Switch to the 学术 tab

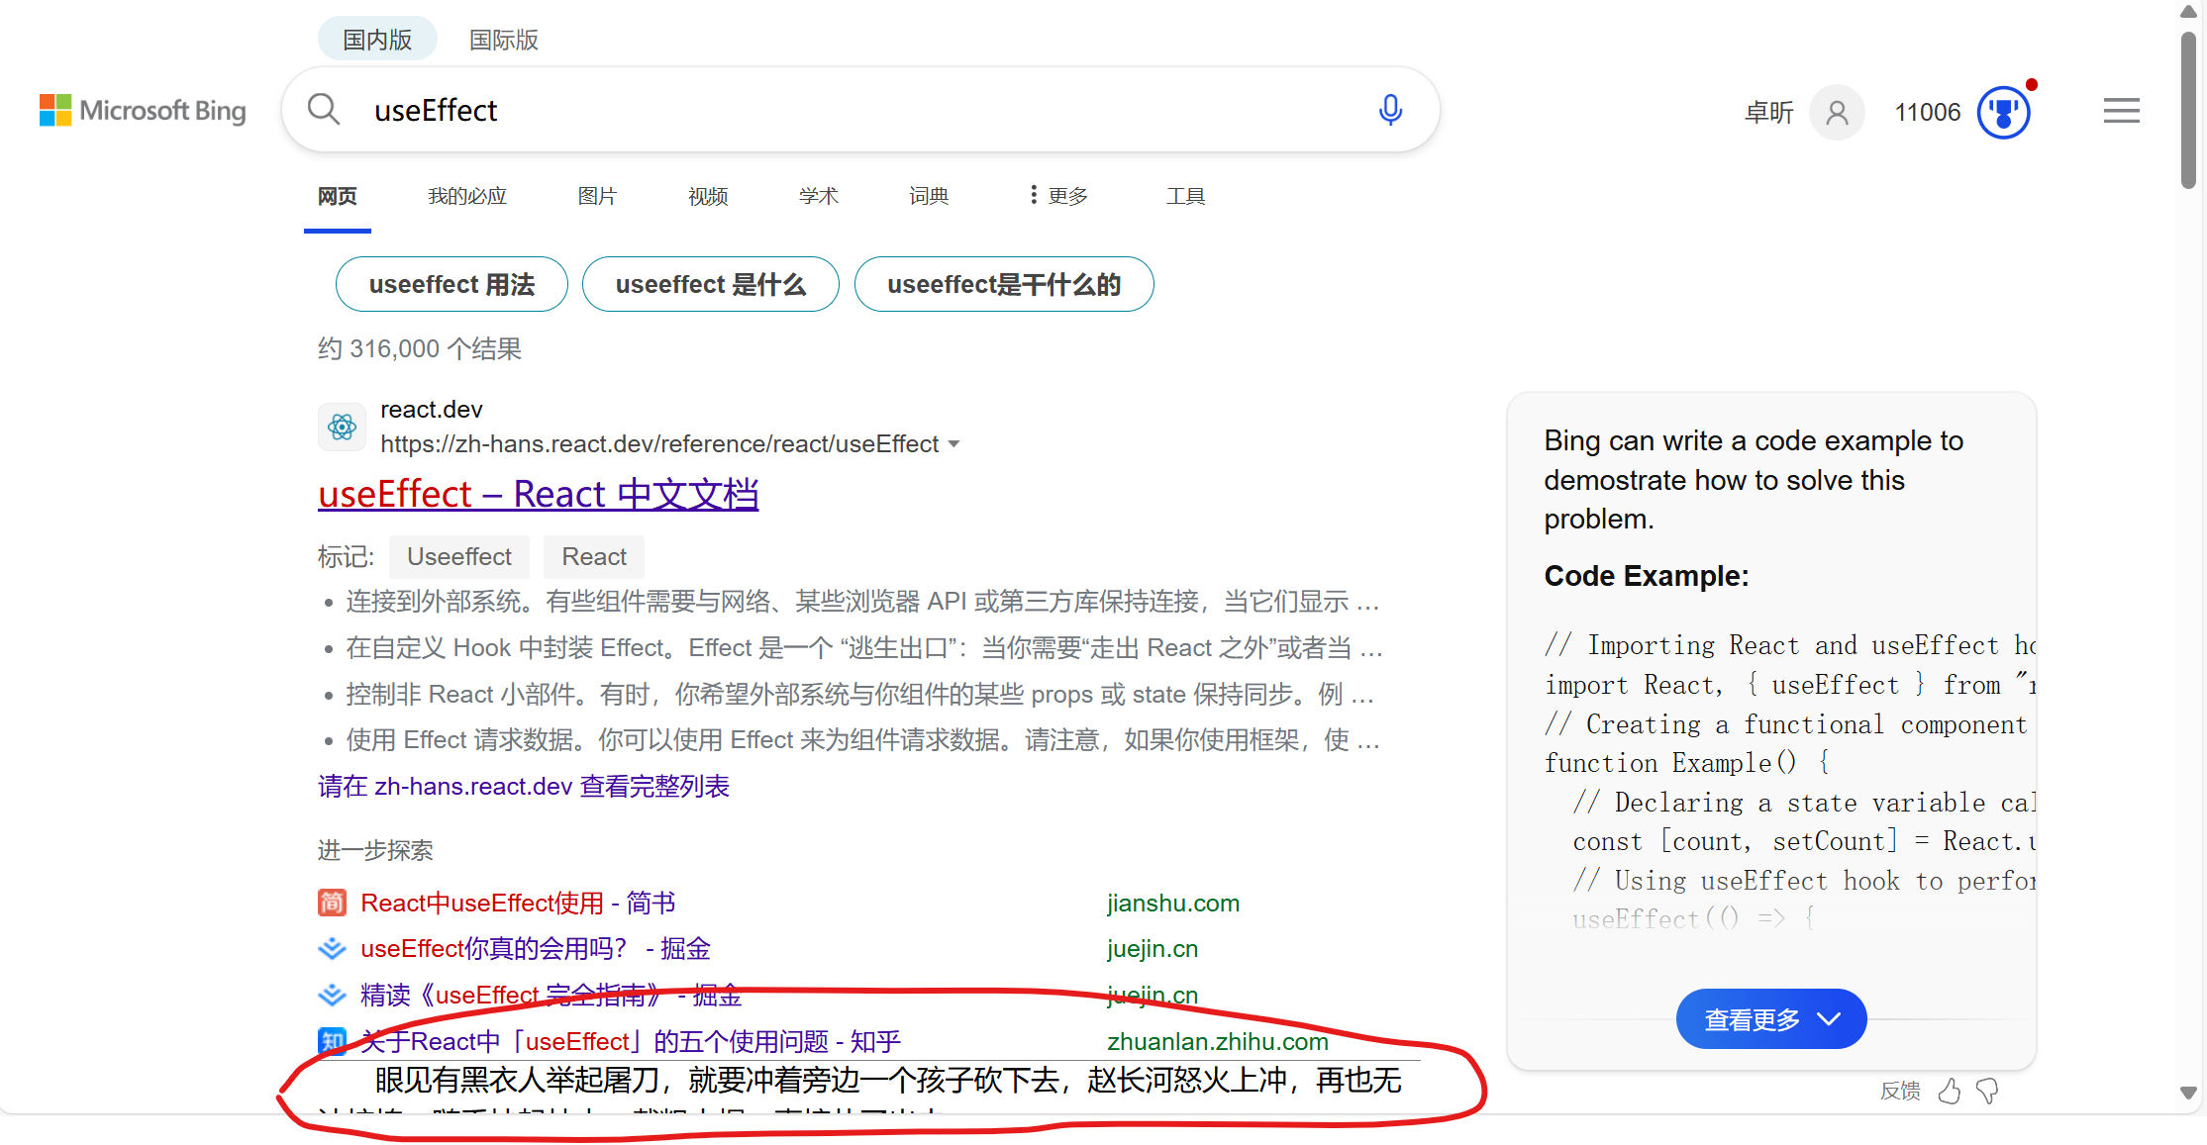tap(819, 196)
